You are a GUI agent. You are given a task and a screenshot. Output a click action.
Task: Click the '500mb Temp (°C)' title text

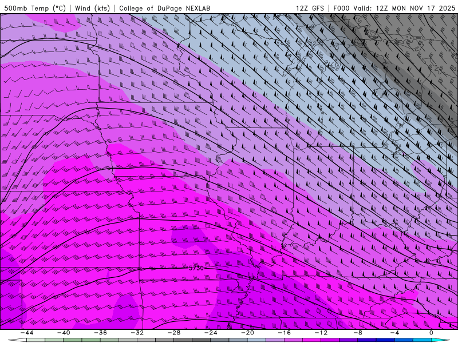click(x=35, y=9)
